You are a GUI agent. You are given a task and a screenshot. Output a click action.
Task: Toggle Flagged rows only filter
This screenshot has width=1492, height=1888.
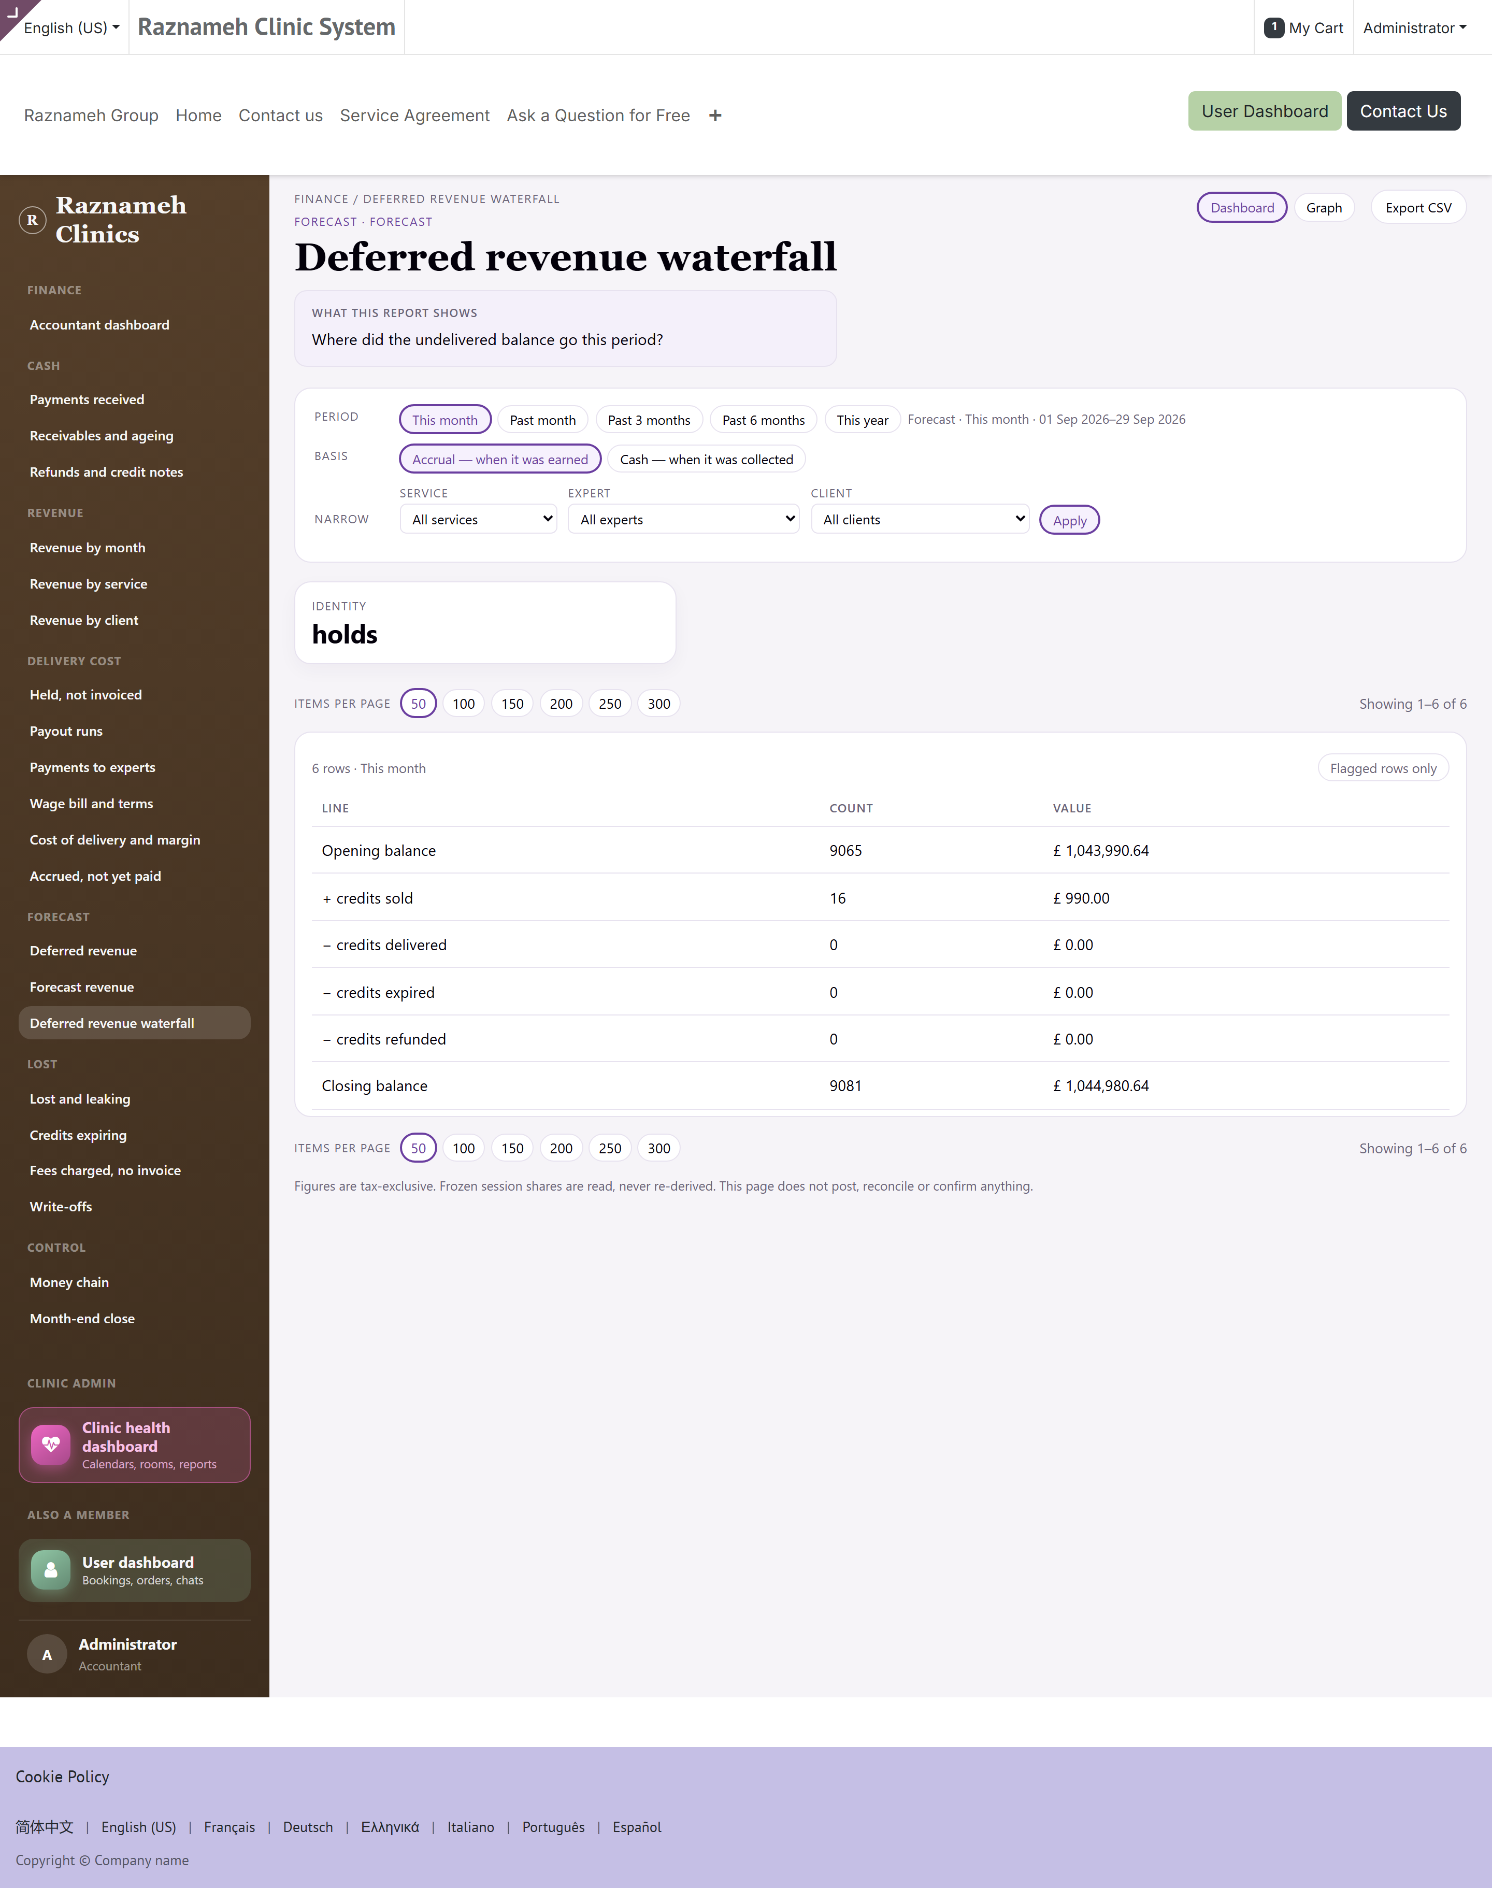pyautogui.click(x=1383, y=768)
